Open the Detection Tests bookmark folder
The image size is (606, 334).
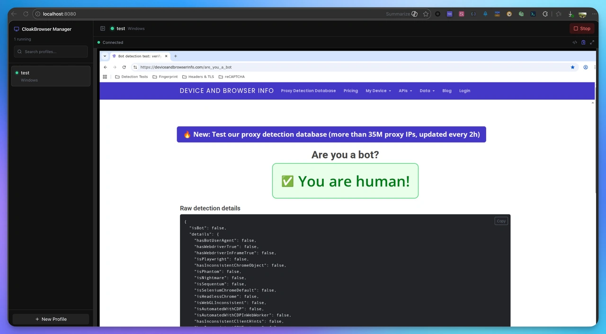click(132, 77)
